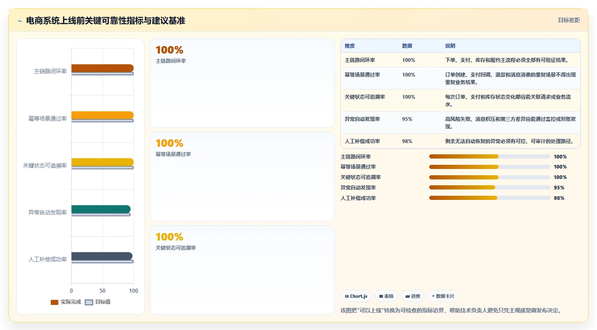The width and height of the screenshot is (597, 330).
Task: Click the 进度 tag chip
Action: pos(413,296)
